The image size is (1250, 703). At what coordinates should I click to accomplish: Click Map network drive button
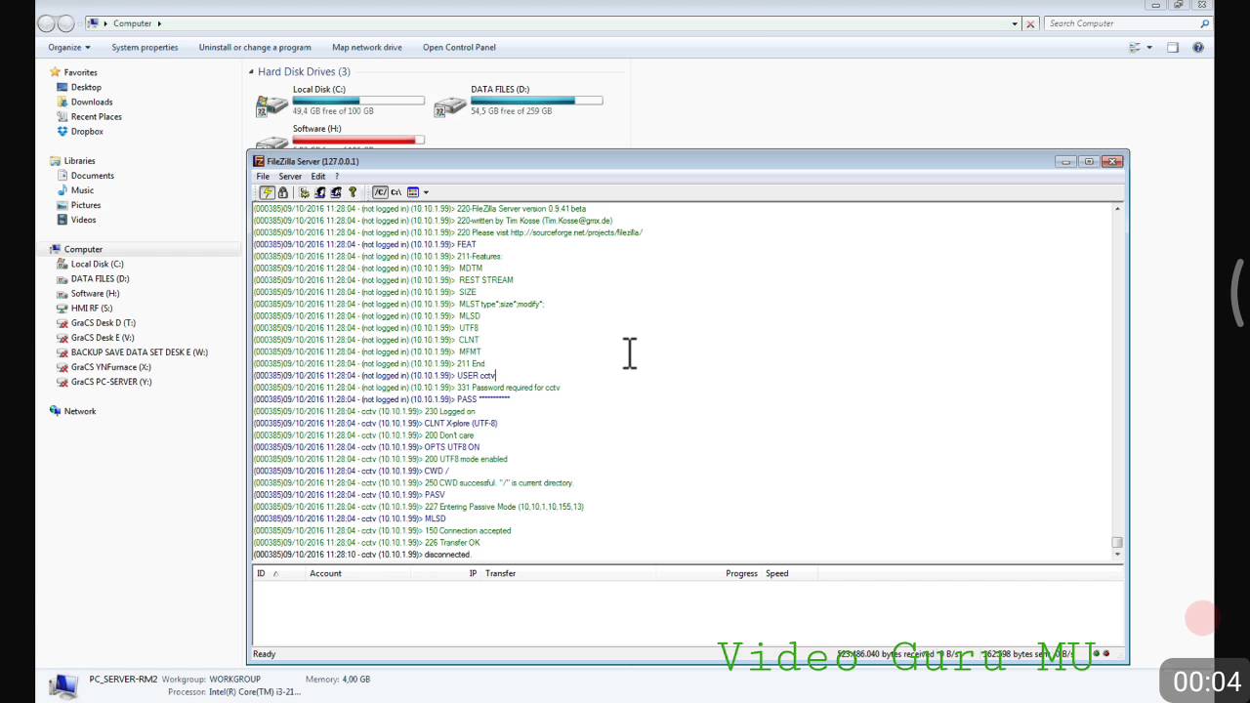(x=366, y=47)
